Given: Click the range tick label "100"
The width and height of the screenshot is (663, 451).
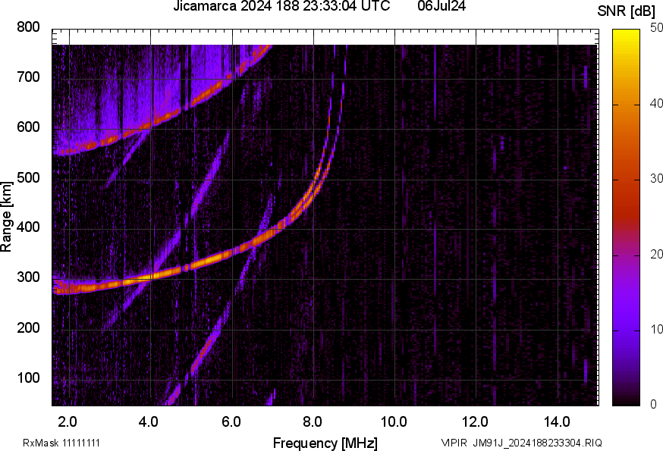Looking at the screenshot, I should pyautogui.click(x=28, y=377).
